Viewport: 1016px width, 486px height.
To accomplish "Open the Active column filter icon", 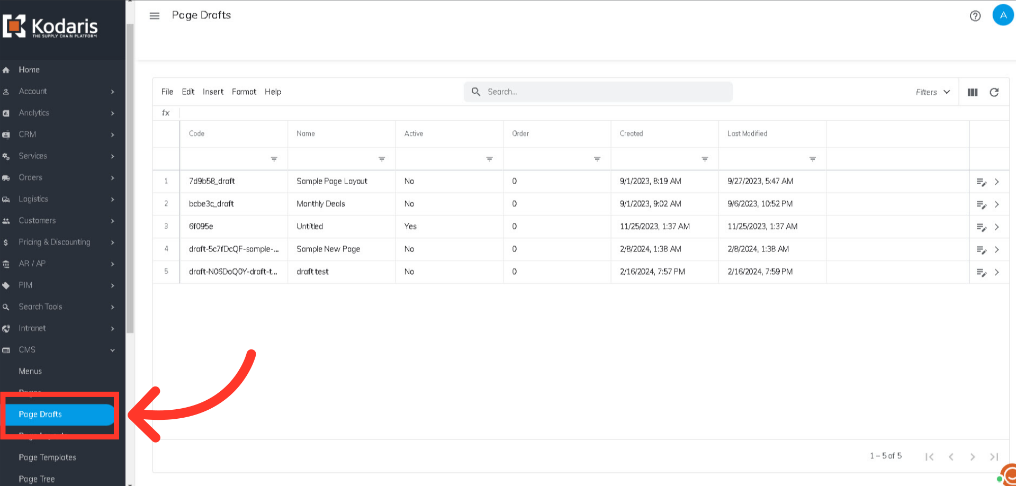I will tap(489, 159).
